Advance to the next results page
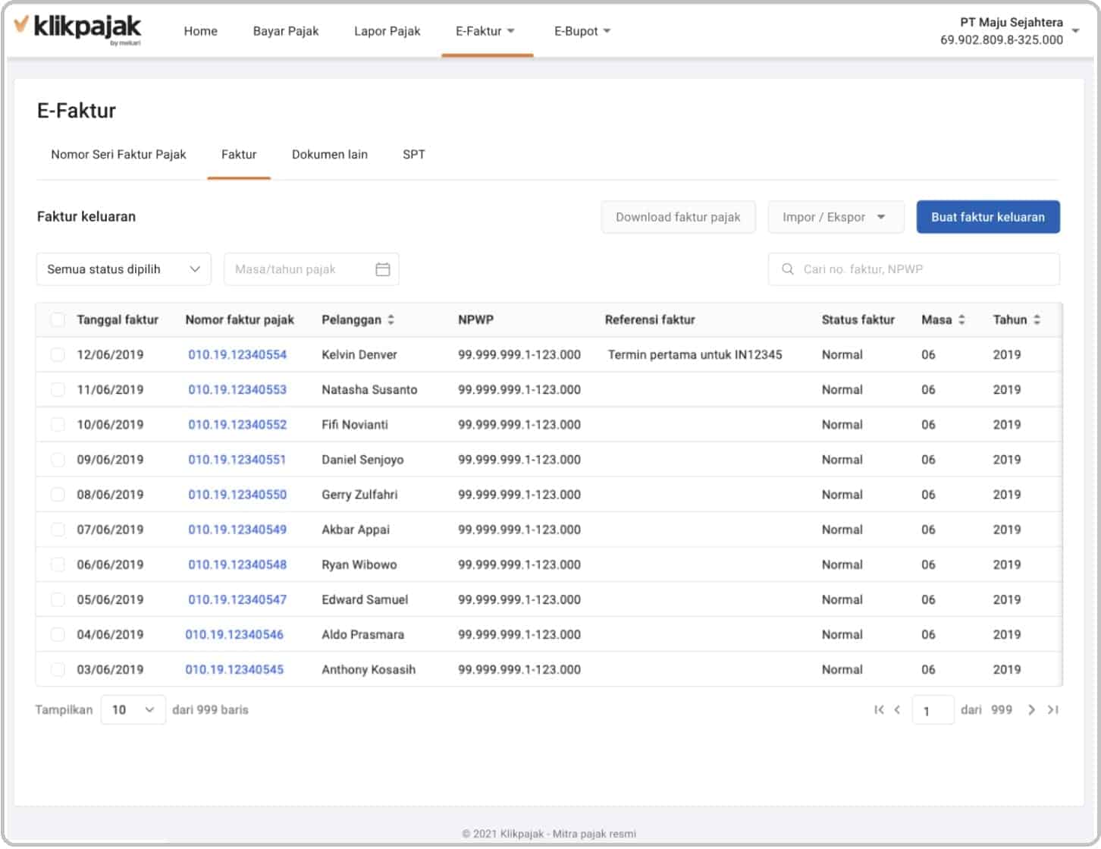Image resolution: width=1101 pixels, height=849 pixels. (x=1032, y=709)
